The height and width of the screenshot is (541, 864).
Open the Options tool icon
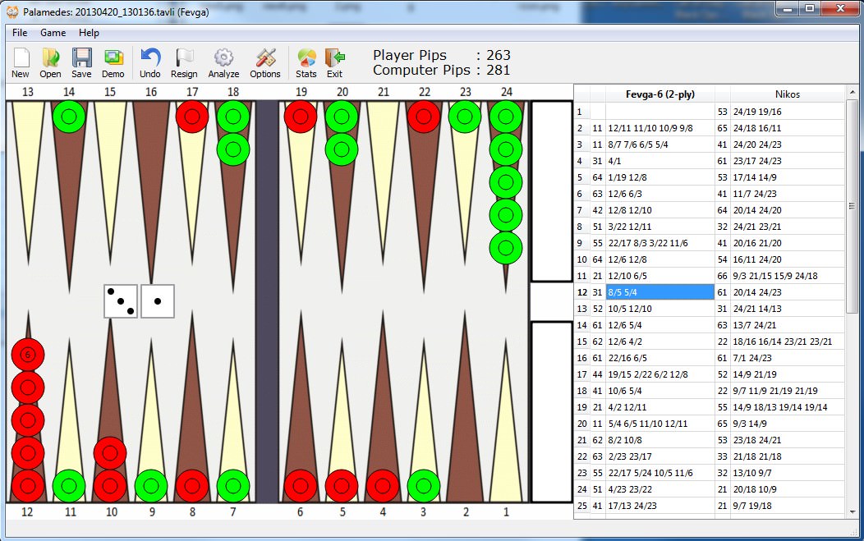click(265, 62)
